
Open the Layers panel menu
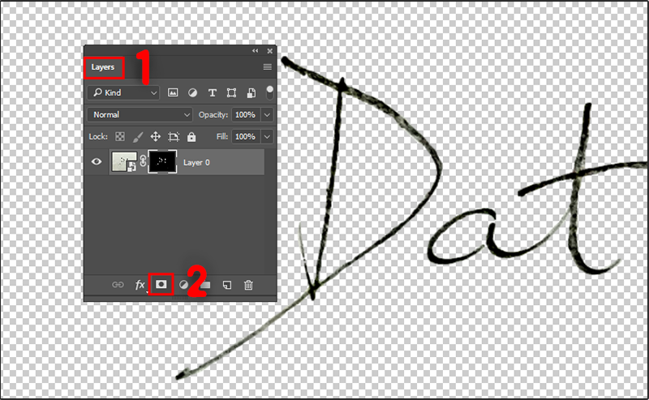point(268,67)
